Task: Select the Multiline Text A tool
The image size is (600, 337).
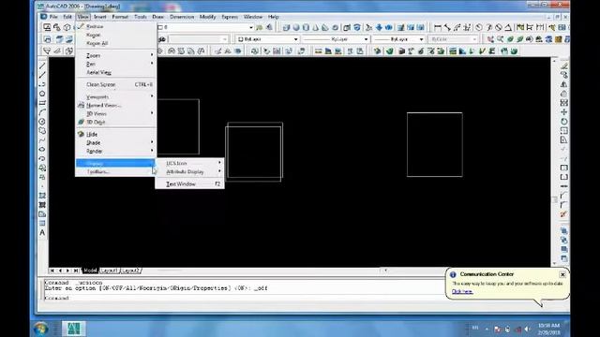Action: (x=42, y=233)
